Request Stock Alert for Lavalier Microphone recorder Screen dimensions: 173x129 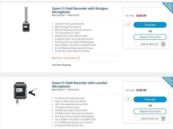150,111
